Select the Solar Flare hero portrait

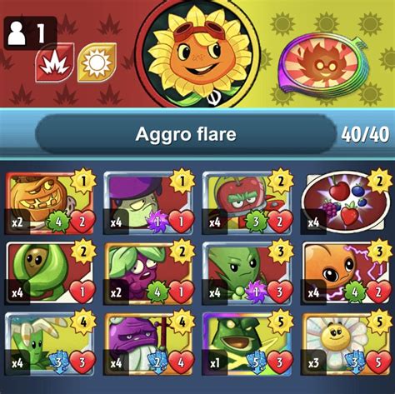click(199, 53)
